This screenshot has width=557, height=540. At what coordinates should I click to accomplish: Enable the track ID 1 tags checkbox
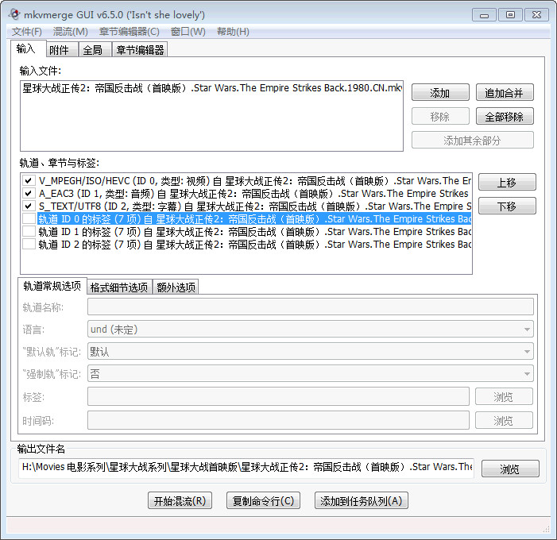(29, 232)
